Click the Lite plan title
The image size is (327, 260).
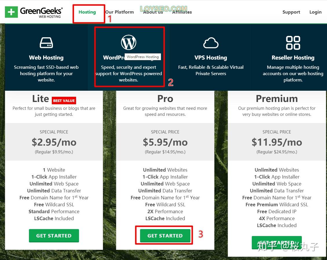[x=41, y=99]
